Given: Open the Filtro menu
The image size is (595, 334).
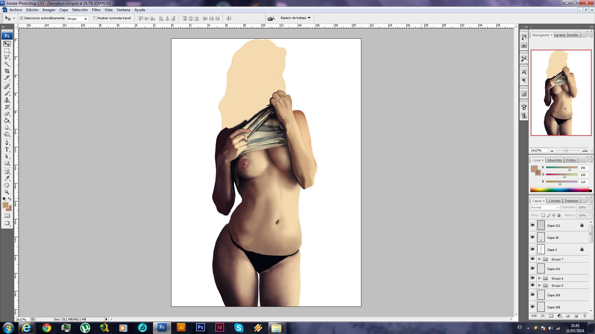Looking at the screenshot, I should [x=96, y=10].
